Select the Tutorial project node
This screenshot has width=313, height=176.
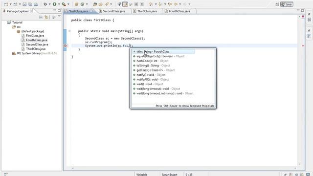[17, 22]
